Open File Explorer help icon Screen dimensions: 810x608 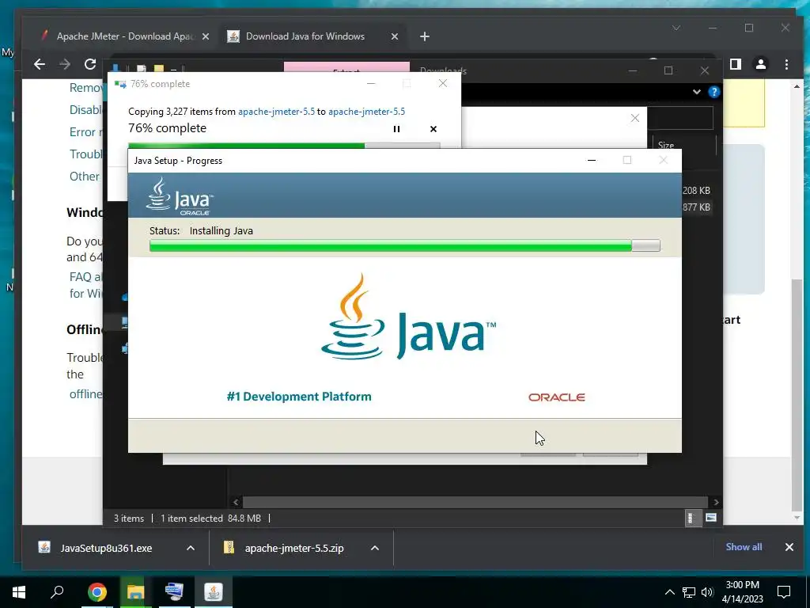tap(714, 92)
